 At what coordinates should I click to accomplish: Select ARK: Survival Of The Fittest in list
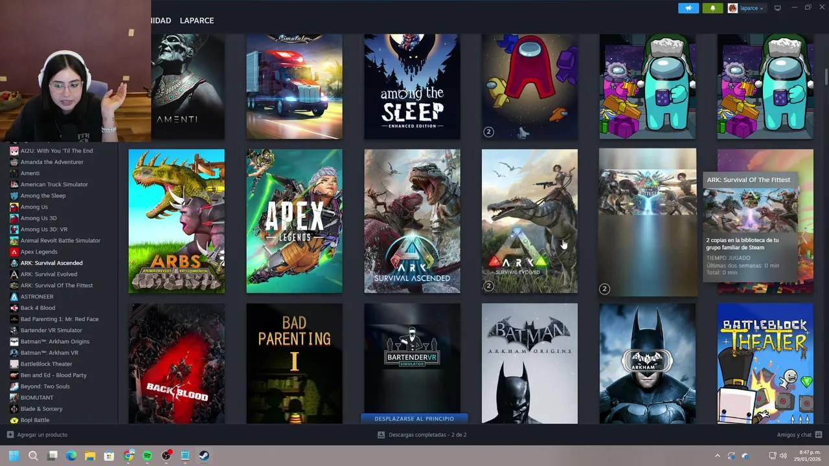[56, 285]
